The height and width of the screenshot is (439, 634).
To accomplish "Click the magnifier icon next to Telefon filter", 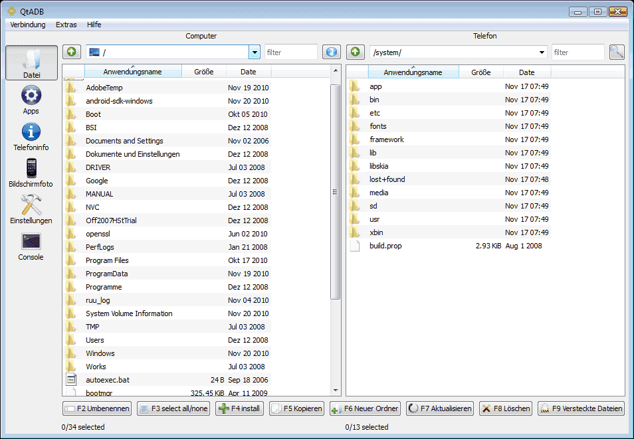I will (617, 52).
